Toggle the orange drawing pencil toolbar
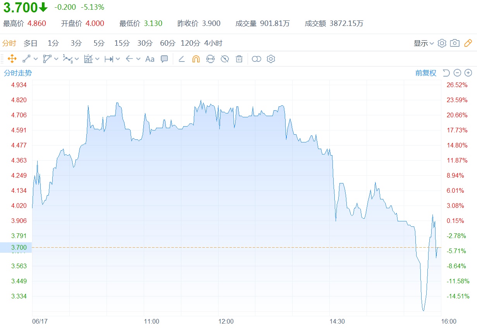Viewport: 477px width, 329px height. [468, 43]
